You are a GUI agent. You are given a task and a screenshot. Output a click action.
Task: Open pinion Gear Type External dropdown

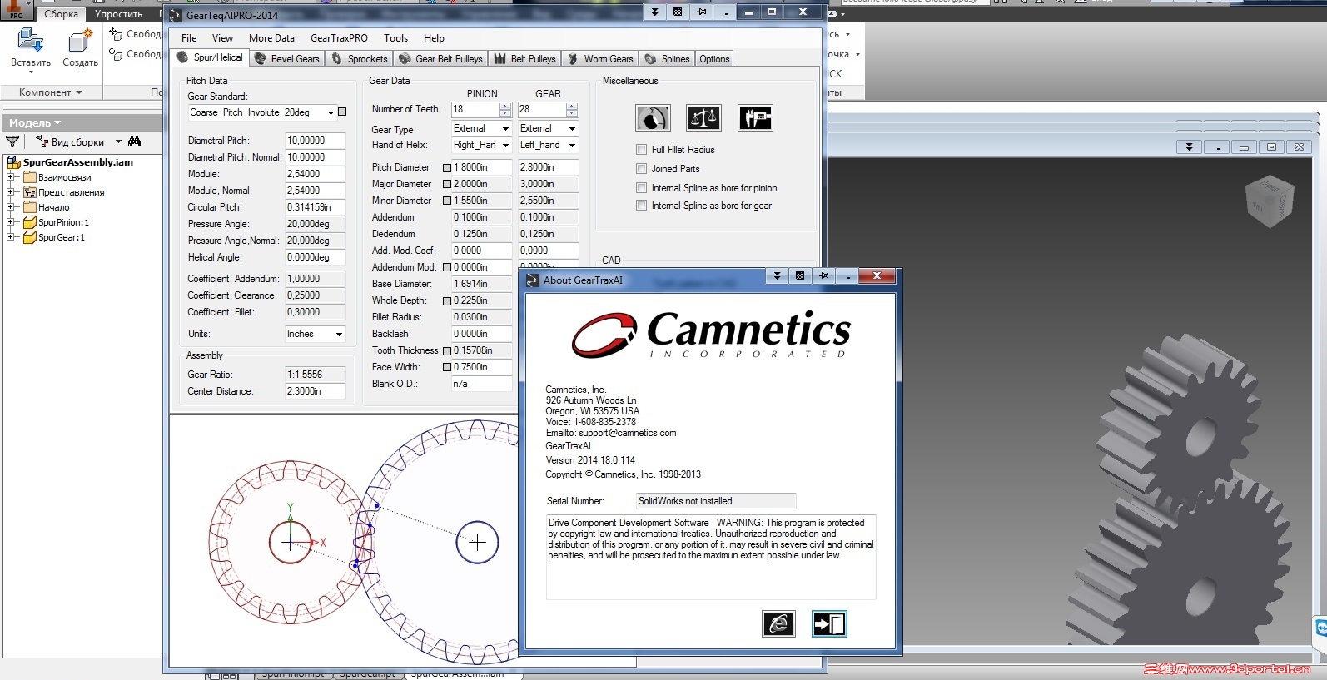click(505, 129)
